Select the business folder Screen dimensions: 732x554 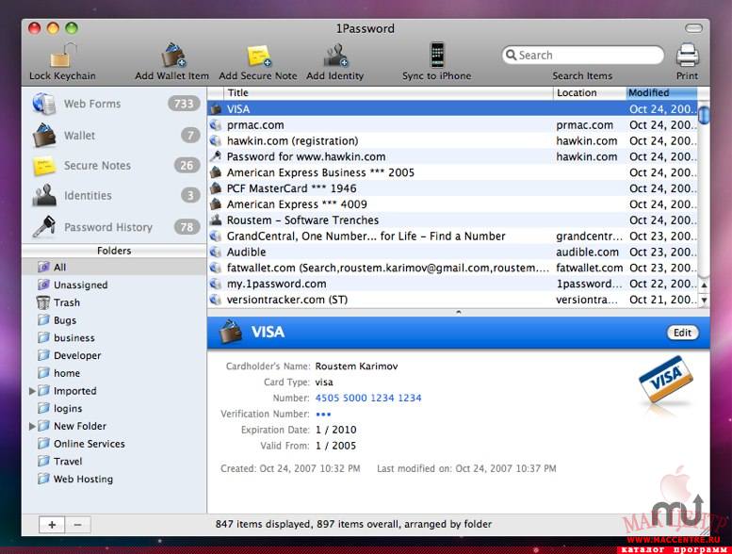point(114,338)
